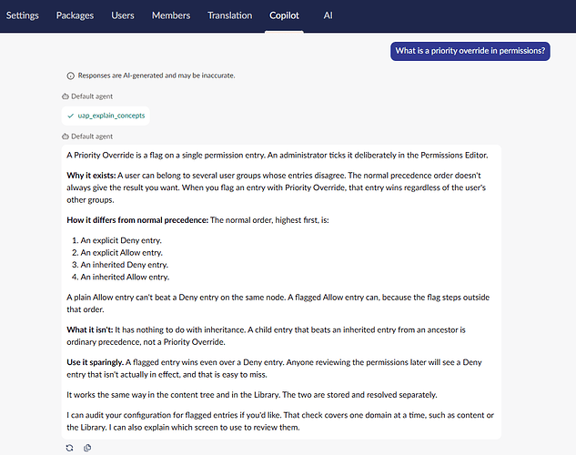The height and width of the screenshot is (455, 576).
Task: Open the Settings tab
Action: [23, 15]
